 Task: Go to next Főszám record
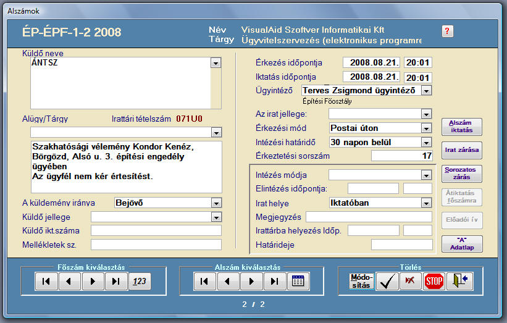[93, 281]
